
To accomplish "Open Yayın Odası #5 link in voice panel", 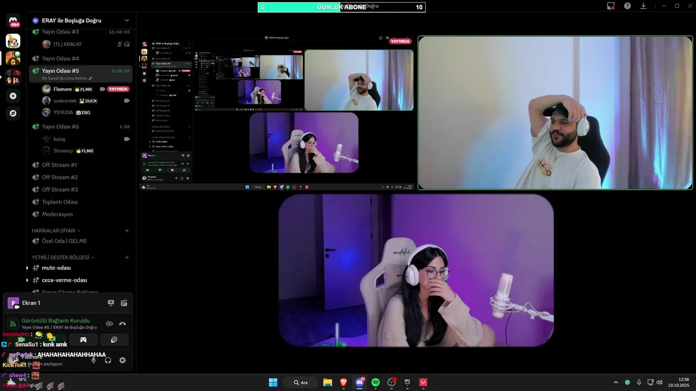I will 59,327.
